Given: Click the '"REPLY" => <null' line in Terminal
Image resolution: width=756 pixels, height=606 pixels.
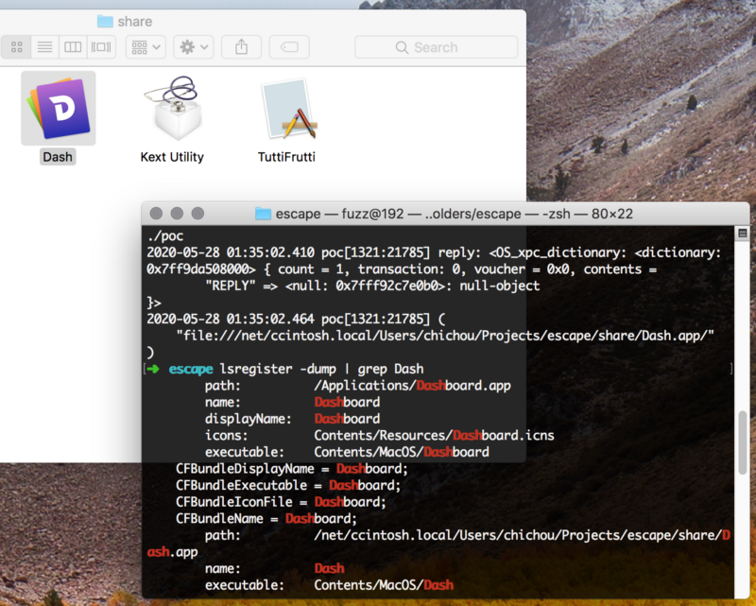Looking at the screenshot, I should [372, 286].
